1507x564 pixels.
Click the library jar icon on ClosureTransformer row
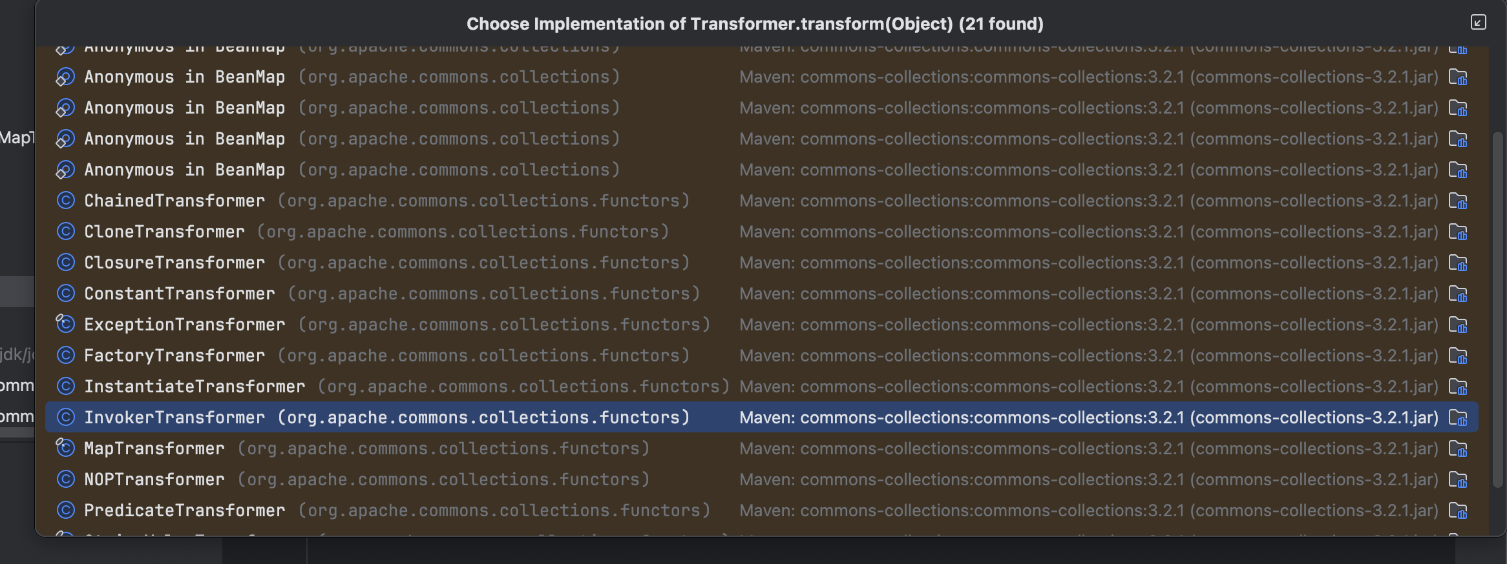[1458, 263]
